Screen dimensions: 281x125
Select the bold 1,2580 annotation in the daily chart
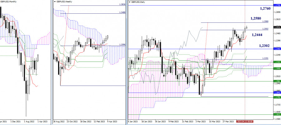(x=256, y=18)
